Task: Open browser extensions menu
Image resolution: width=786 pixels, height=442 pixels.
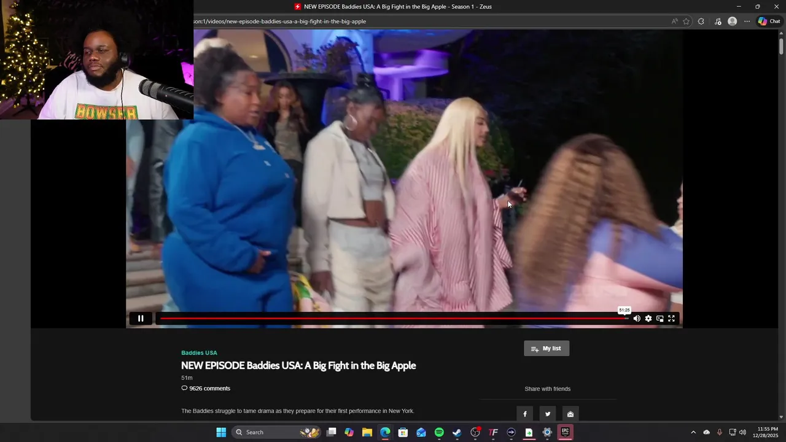Action: click(701, 21)
